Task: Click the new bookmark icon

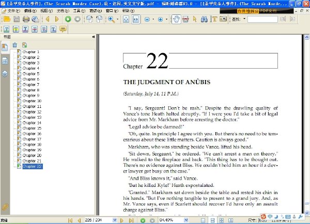Action: click(24, 45)
